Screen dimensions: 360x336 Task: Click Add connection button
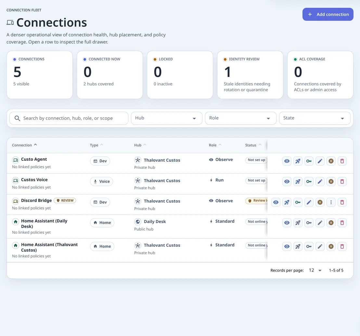[x=328, y=14]
